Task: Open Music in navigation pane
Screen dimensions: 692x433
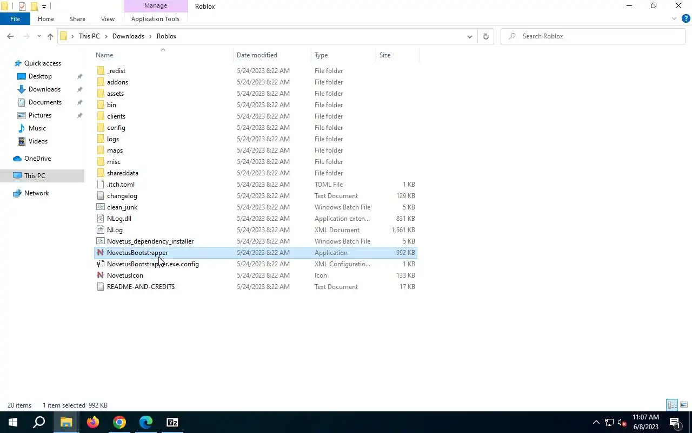Action: point(37,128)
